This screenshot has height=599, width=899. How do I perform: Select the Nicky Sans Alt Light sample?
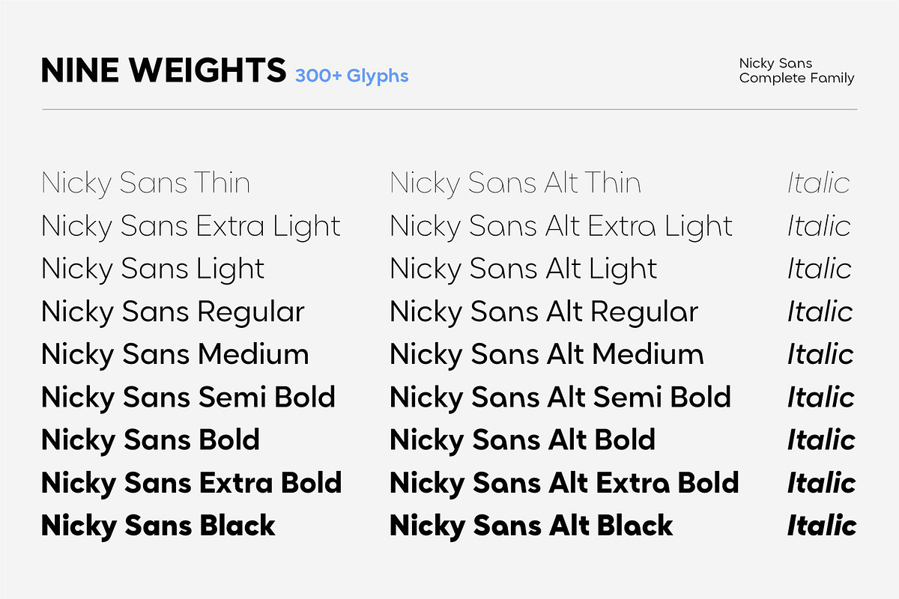(x=524, y=269)
